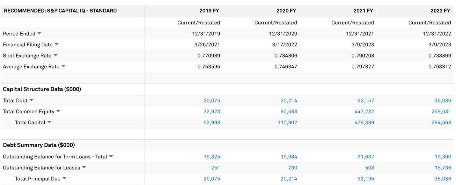Open the 2021 Total Debt value 32,157
This screenshot has width=456, height=185.
coord(366,100)
